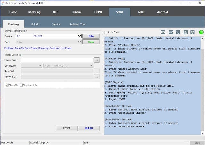Image resolution: width=205 pixels, height=145 pixels.
Task: Click the green status indicator light
Action: point(201,32)
